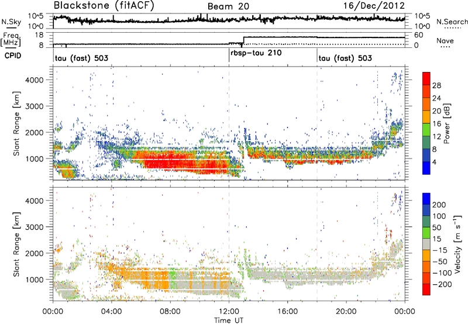
Task: Select the 12 tick on Power colorbar
Action: click(x=436, y=137)
